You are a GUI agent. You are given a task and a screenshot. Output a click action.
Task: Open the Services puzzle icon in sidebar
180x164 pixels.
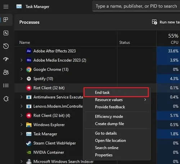6,99
